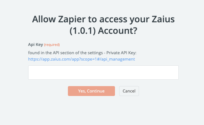Activate the salmon-colored Continue button
The width and height of the screenshot is (204, 125).
[91, 91]
